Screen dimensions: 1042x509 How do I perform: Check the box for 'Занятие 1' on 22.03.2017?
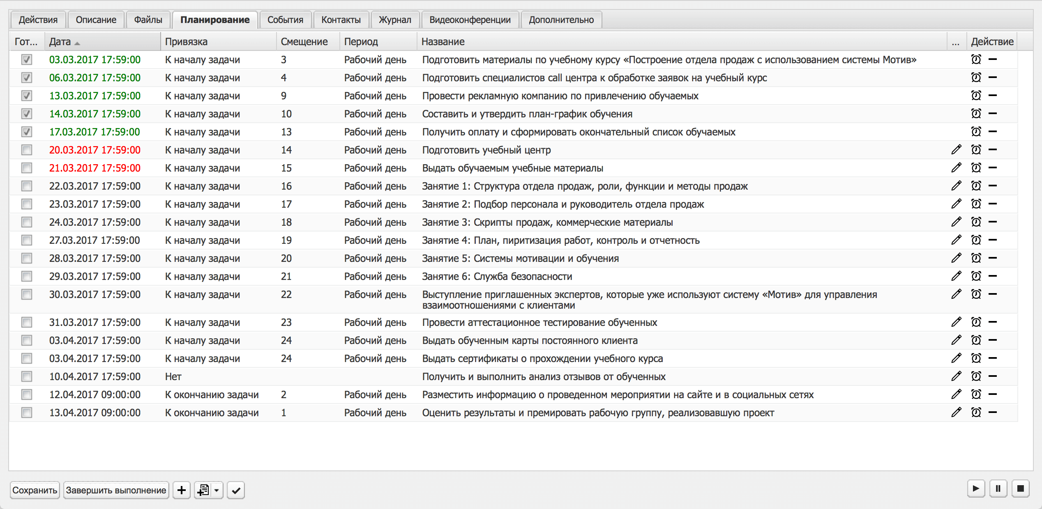point(27,186)
